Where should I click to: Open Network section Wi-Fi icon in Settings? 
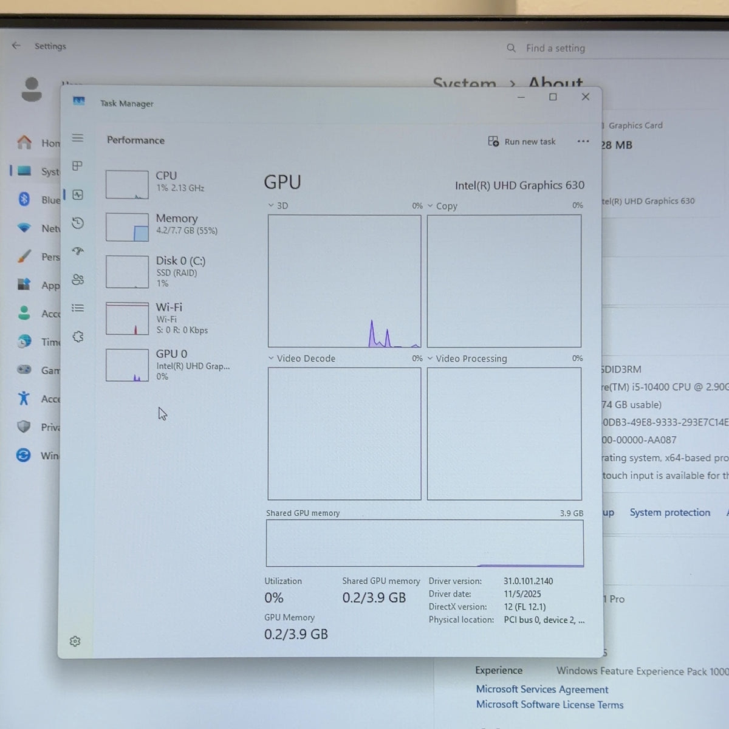24,228
